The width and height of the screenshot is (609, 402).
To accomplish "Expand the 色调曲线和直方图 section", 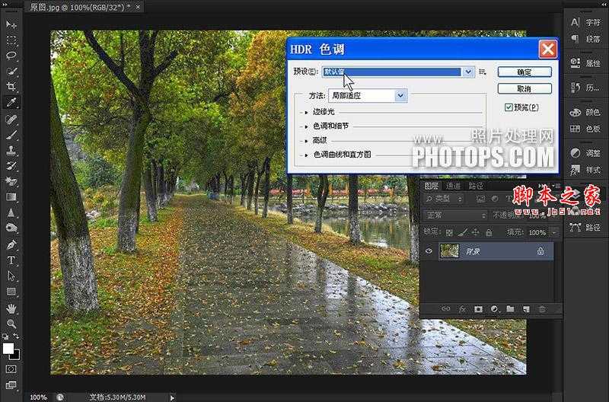I will click(306, 155).
